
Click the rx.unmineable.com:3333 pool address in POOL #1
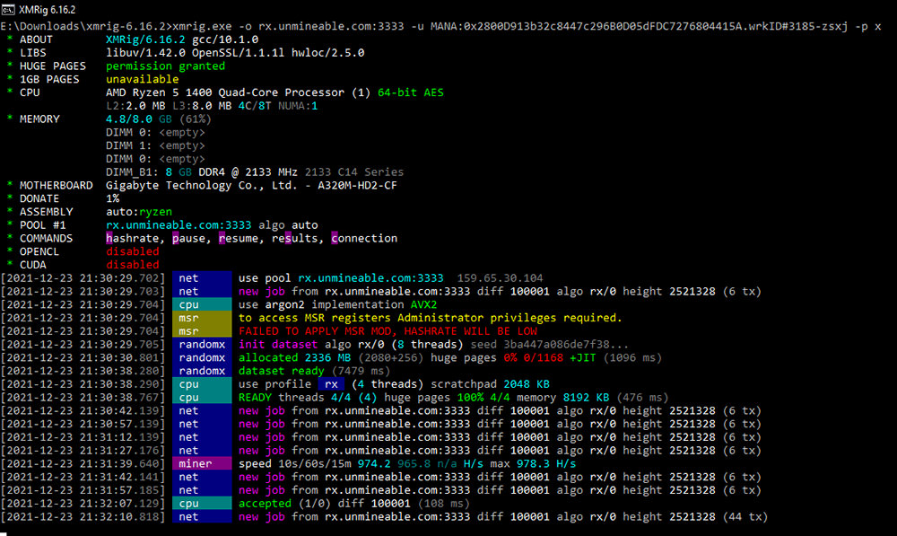(x=179, y=225)
